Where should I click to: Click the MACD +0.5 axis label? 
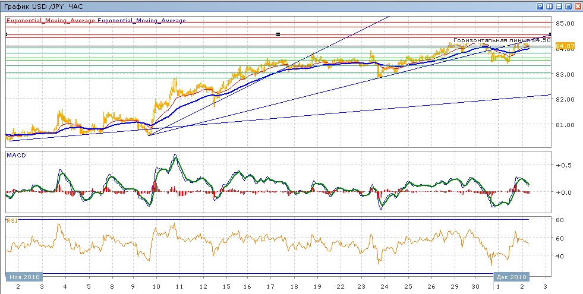[562, 165]
